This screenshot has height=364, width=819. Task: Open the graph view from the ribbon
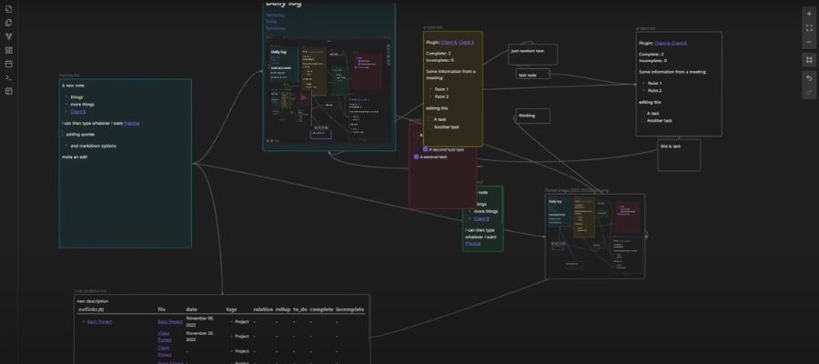[9, 36]
